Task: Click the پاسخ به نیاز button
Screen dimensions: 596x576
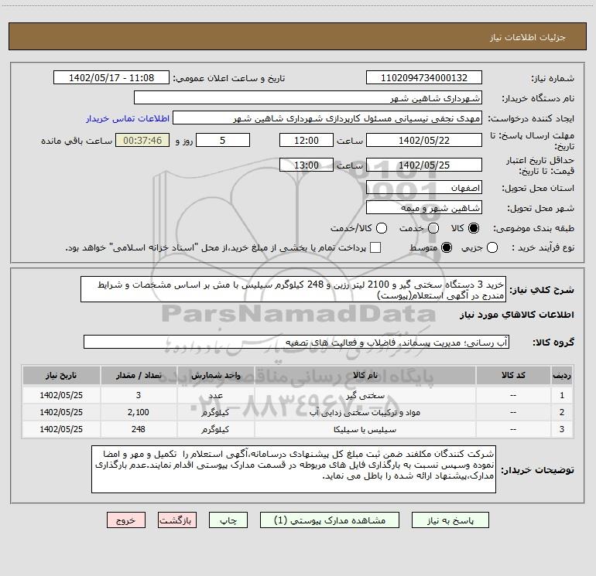Action: [x=450, y=520]
